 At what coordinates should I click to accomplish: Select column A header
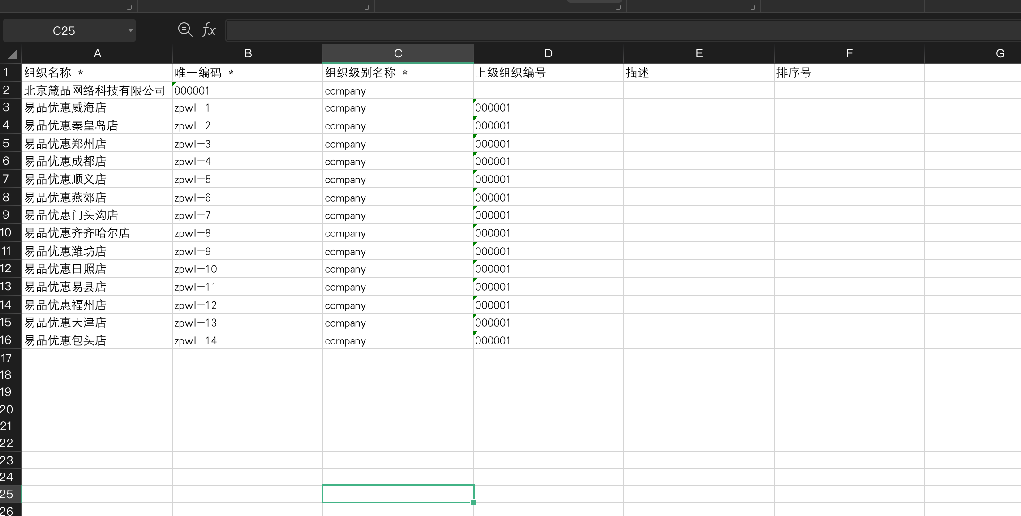97,54
